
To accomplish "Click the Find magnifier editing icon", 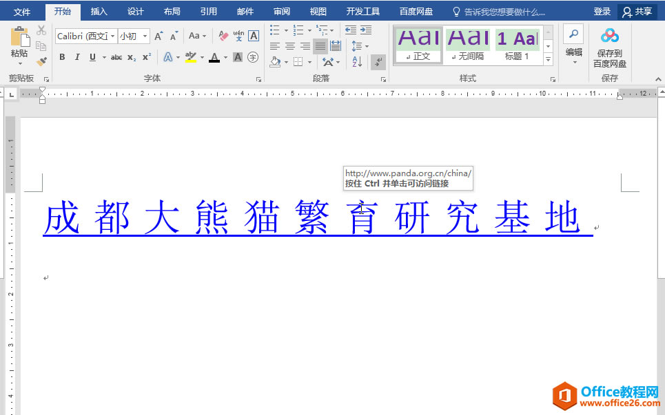I will [x=573, y=34].
